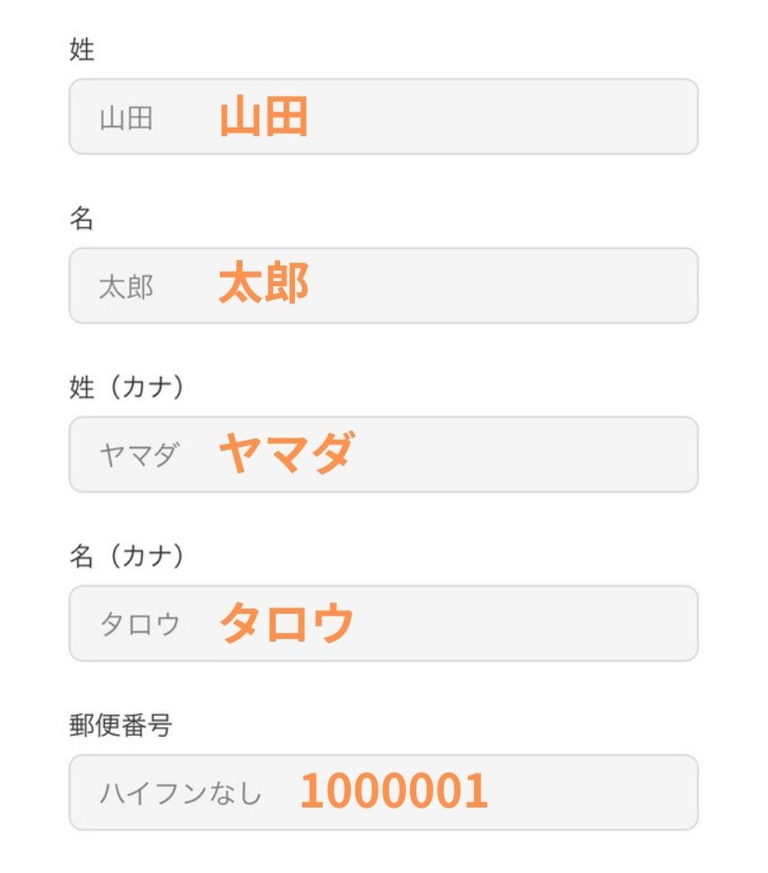Click the orange ヤマダ example text
This screenshot has width=768, height=873.
tap(285, 454)
